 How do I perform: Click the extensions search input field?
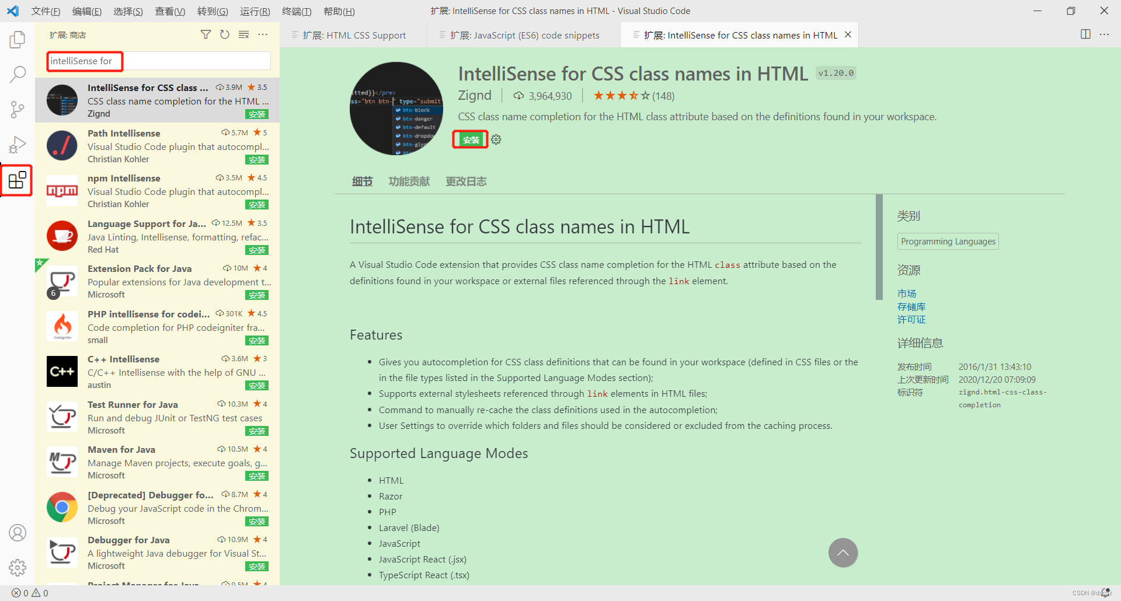[x=158, y=61]
